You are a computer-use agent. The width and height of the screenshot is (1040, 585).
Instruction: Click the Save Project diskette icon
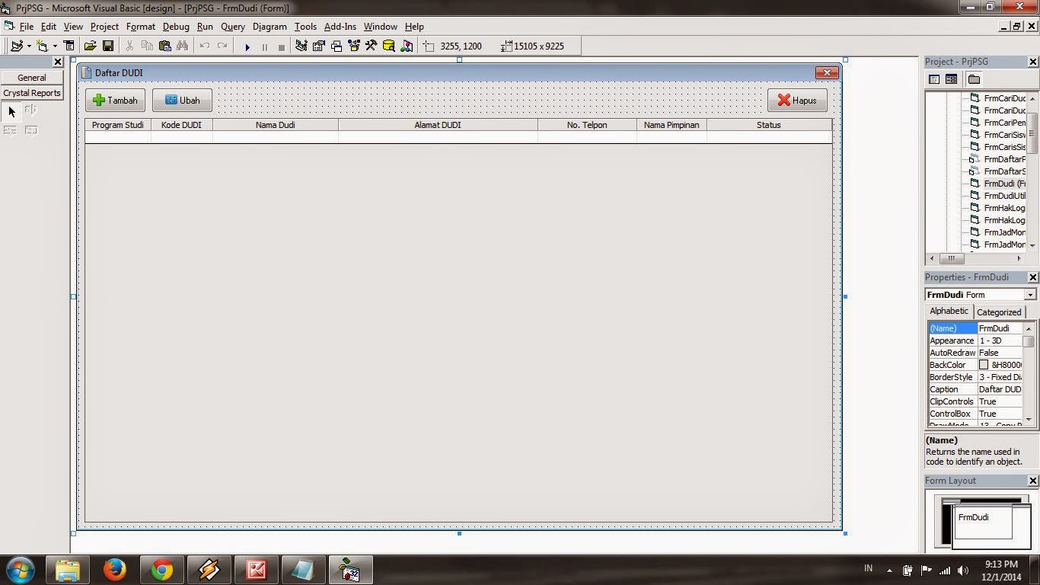(x=108, y=46)
